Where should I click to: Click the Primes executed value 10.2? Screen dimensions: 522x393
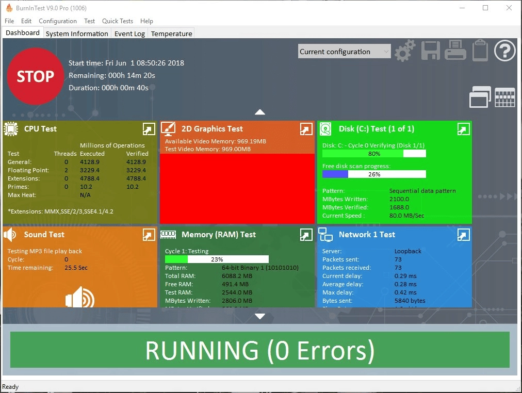tap(86, 187)
